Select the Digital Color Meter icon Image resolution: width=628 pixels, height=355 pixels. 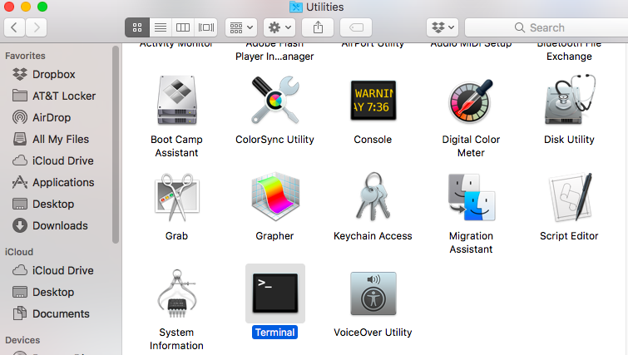471,101
